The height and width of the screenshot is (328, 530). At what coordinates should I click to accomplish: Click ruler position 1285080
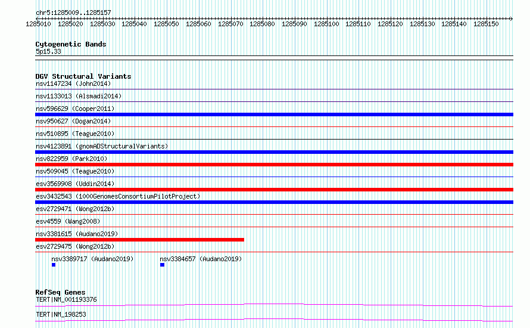pos(262,24)
